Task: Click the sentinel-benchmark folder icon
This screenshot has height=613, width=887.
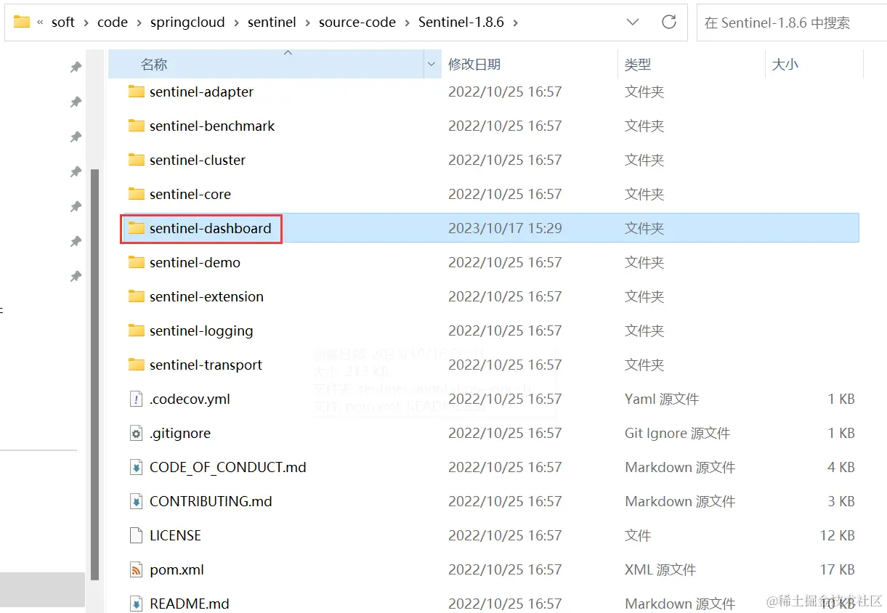Action: 136,126
